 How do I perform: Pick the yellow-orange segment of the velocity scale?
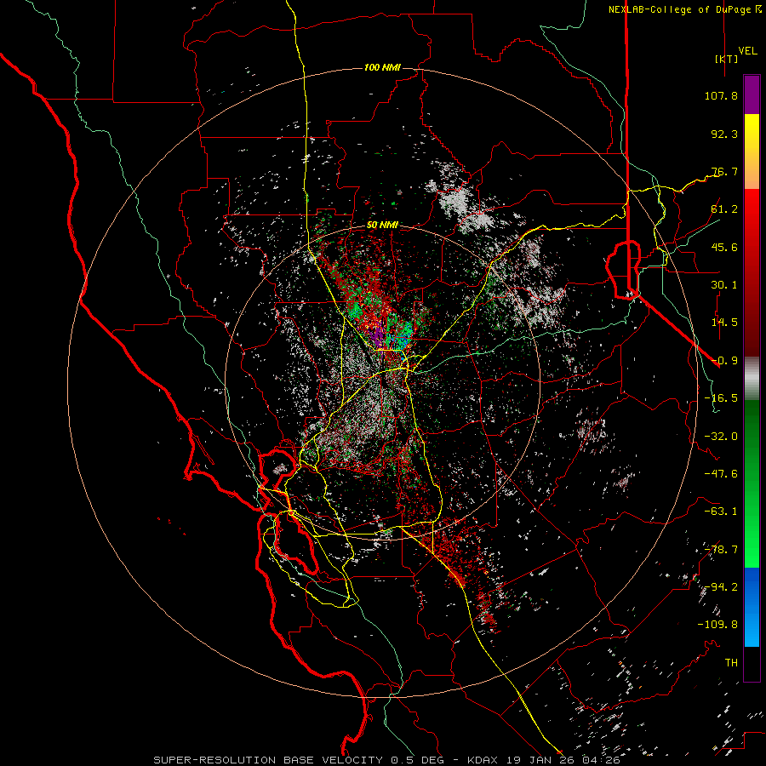point(752,151)
